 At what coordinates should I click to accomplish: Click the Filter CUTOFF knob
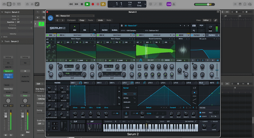tap(195, 66)
